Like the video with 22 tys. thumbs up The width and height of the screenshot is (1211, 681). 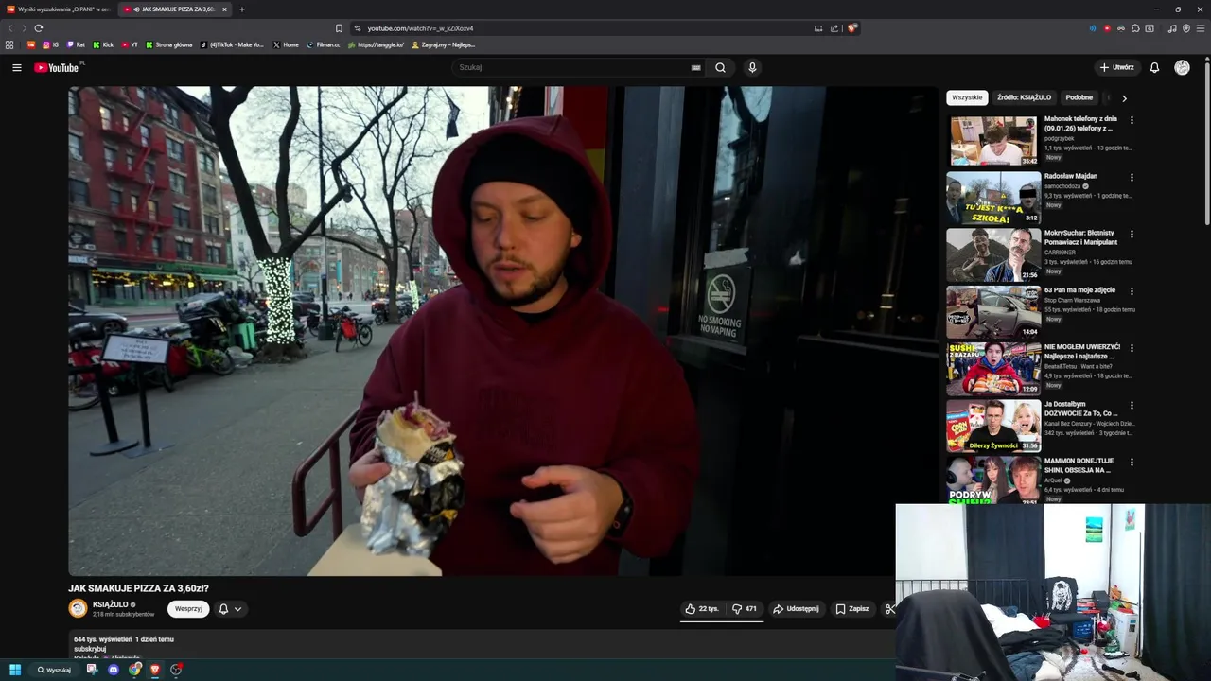pyautogui.click(x=703, y=609)
